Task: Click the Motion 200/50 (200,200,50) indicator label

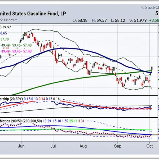Action: pos(21,121)
